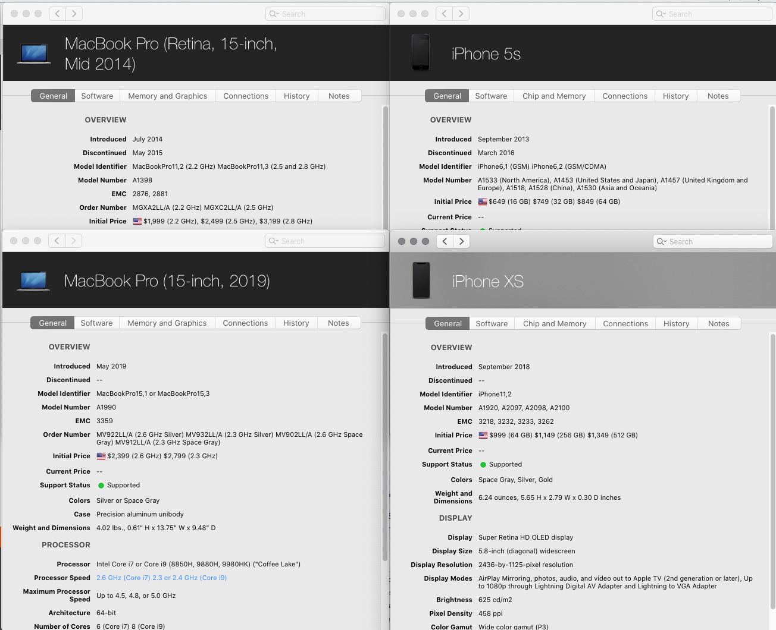This screenshot has width=776, height=630.
Task: Open History tab in MacBook Pro 2014 window
Action: pos(297,96)
